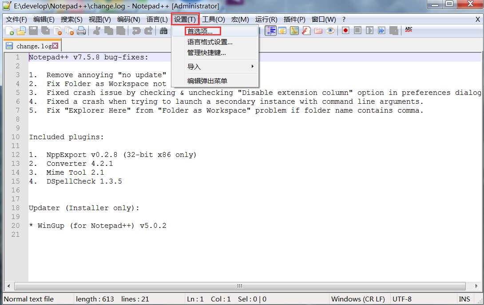Image resolution: width=484 pixels, height=305 pixels.
Task: Open the 窗口(W) menu
Action: (324, 20)
